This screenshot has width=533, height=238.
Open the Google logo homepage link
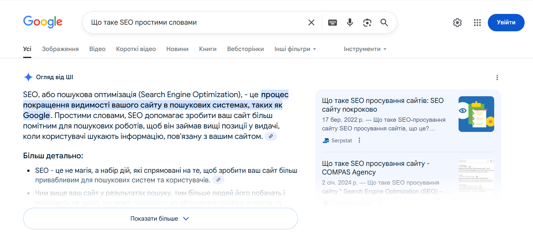tap(43, 22)
